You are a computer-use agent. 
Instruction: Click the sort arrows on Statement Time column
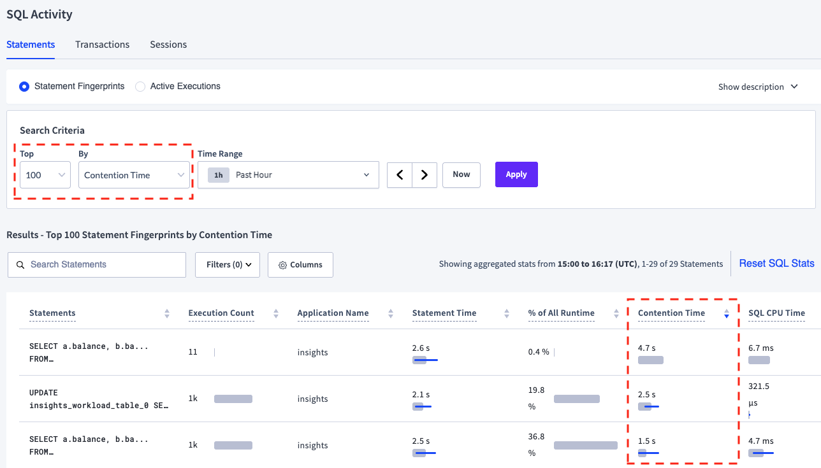507,313
